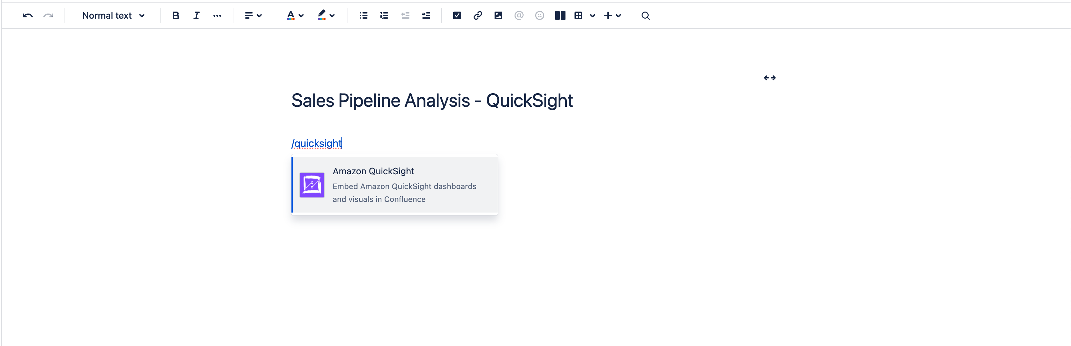Toggle page width with the arrows icon
1071x346 pixels.
[x=770, y=78]
